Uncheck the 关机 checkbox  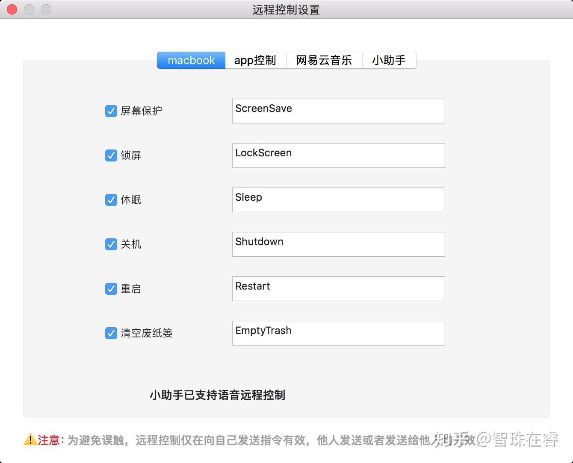pyautogui.click(x=111, y=244)
